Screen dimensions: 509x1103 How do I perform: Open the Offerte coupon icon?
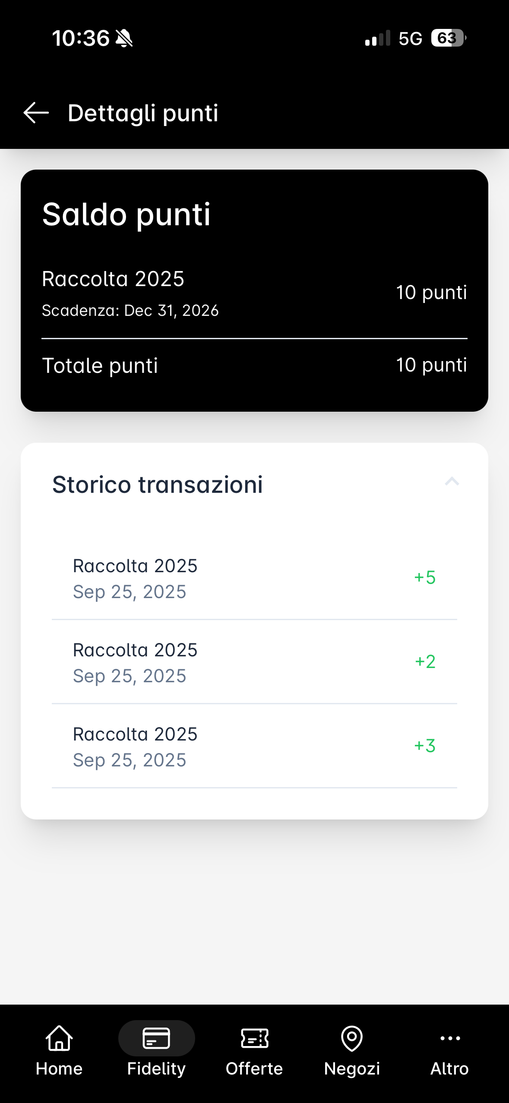click(x=254, y=1038)
